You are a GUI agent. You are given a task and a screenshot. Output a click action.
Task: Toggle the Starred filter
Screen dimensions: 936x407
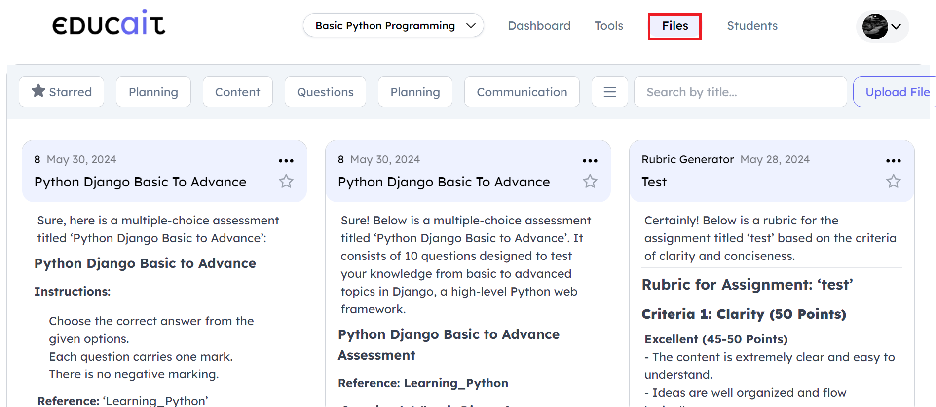click(x=62, y=92)
